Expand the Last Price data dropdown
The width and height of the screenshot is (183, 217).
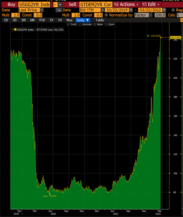tap(42, 10)
